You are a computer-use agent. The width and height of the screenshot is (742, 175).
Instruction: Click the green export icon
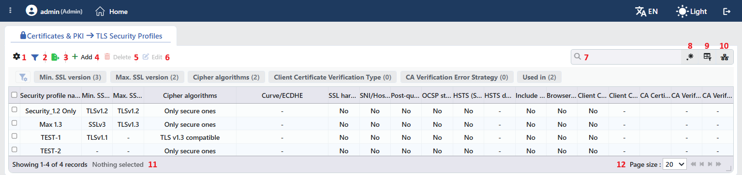pyautogui.click(x=56, y=57)
